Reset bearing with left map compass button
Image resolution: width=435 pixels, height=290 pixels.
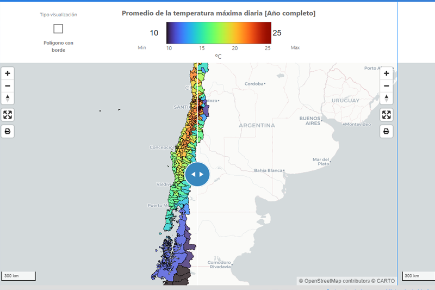pos(8,98)
